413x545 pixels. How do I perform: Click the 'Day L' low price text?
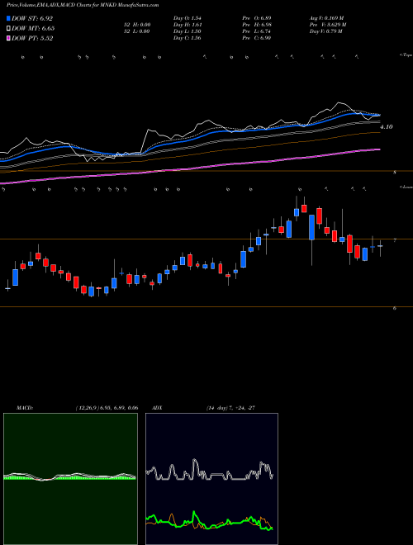(x=187, y=31)
